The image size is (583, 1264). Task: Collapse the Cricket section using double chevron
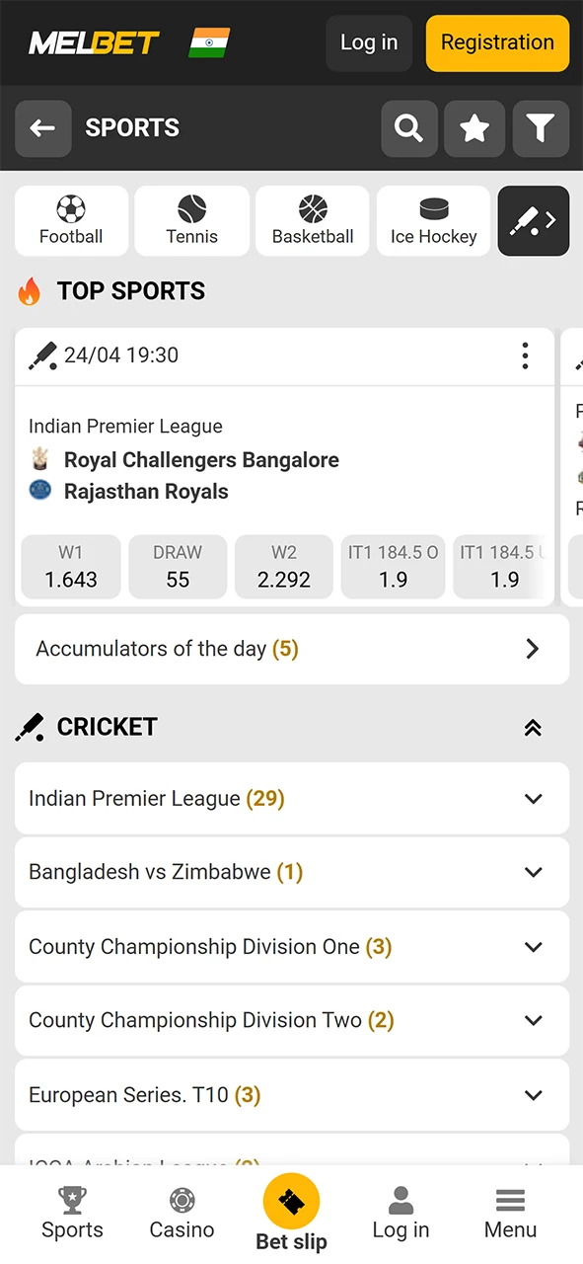[533, 728]
